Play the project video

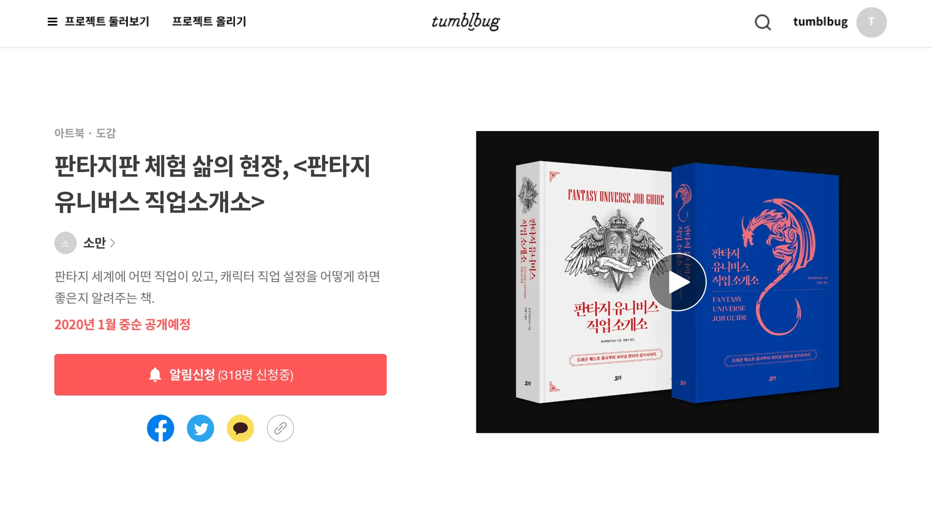click(677, 282)
